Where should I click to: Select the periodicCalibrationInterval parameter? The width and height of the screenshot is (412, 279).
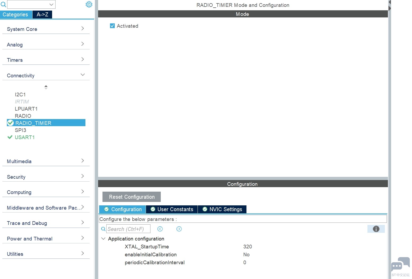tap(155, 262)
